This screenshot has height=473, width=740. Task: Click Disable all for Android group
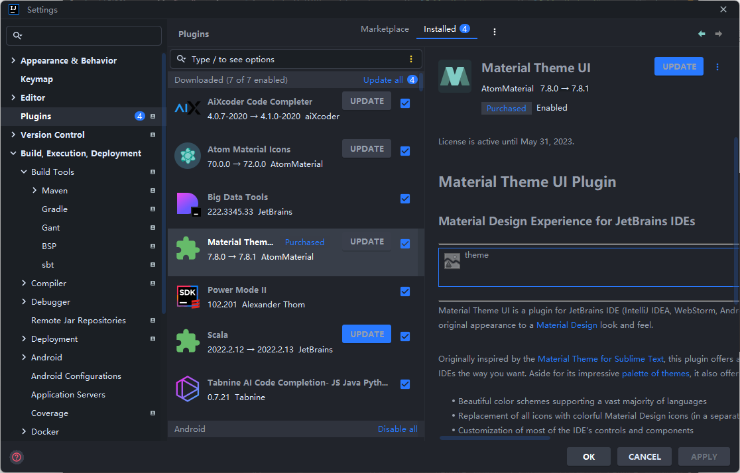click(x=397, y=429)
